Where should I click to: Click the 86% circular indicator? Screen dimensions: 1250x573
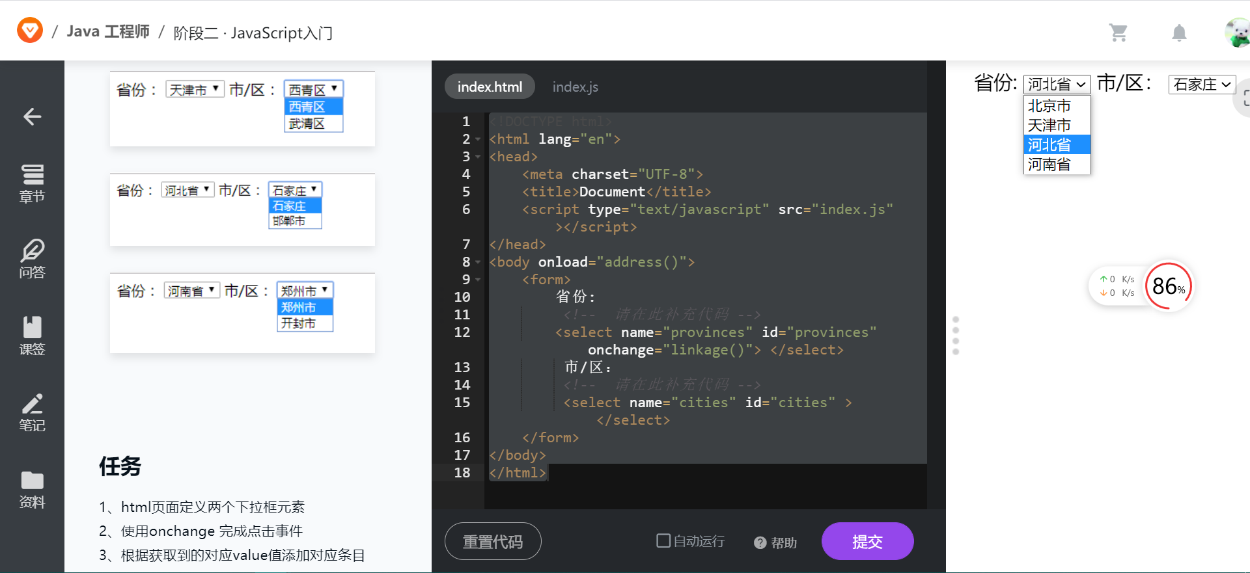(1169, 286)
